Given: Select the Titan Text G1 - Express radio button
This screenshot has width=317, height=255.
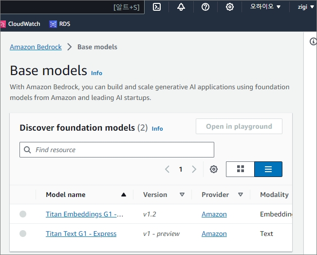Looking at the screenshot, I should click(23, 234).
